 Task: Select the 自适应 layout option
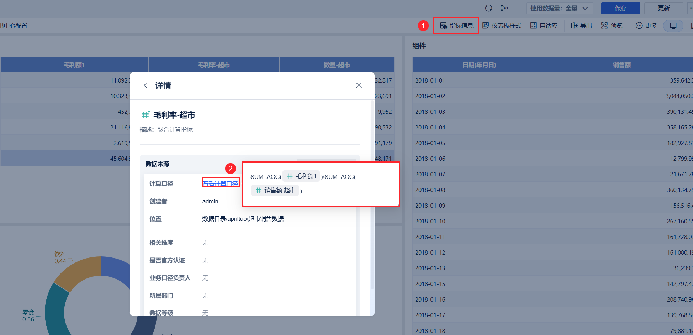[544, 26]
